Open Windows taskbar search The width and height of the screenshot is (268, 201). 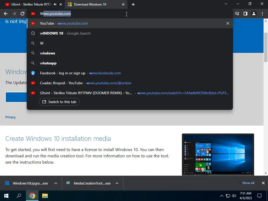pyautogui.click(x=19, y=196)
